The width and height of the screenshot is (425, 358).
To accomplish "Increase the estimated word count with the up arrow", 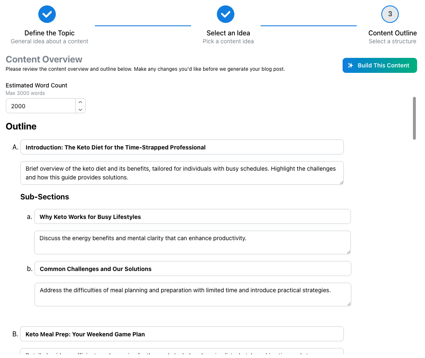I will point(80,102).
